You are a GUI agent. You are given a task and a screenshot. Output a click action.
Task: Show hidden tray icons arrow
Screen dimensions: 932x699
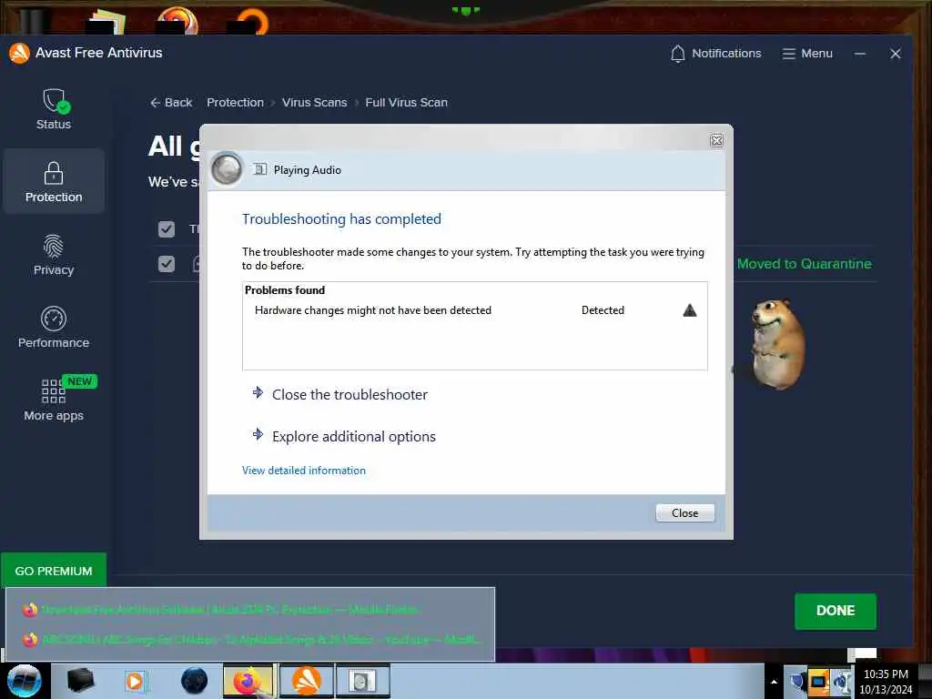(774, 682)
